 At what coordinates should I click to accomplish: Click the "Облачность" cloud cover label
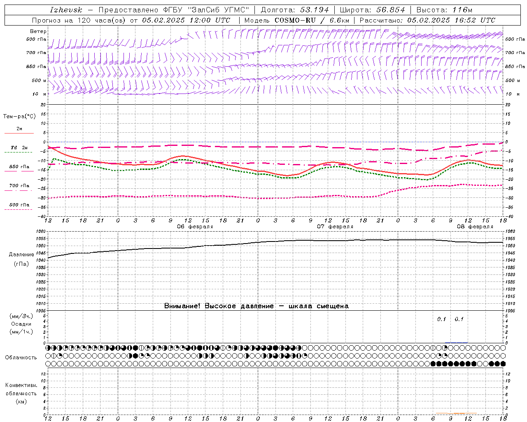pyautogui.click(x=21, y=358)
